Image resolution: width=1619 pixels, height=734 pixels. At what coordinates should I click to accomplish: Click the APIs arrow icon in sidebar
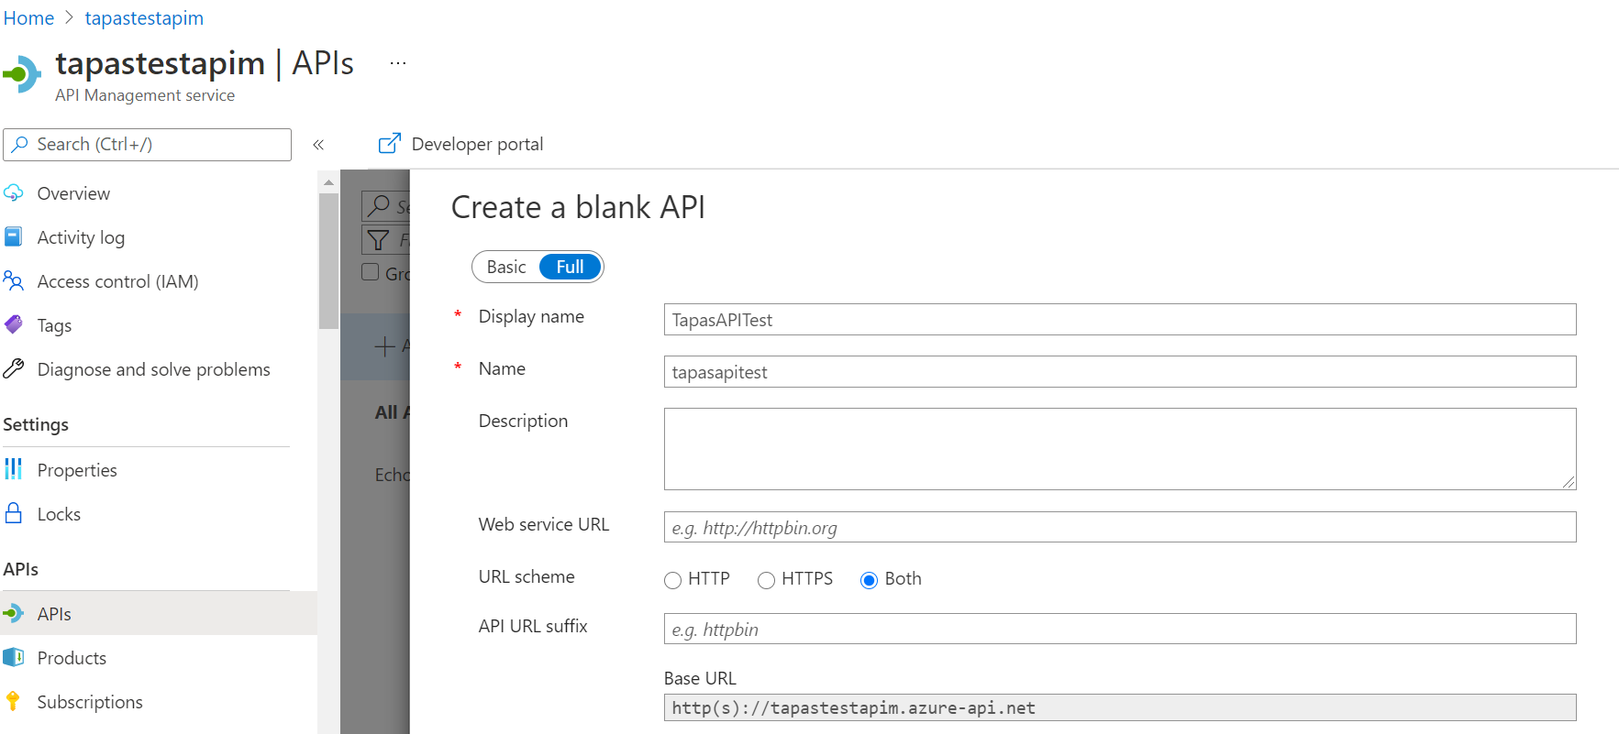pyautogui.click(x=14, y=614)
